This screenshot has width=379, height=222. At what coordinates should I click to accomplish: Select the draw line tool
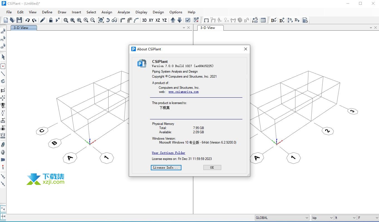pos(3,74)
